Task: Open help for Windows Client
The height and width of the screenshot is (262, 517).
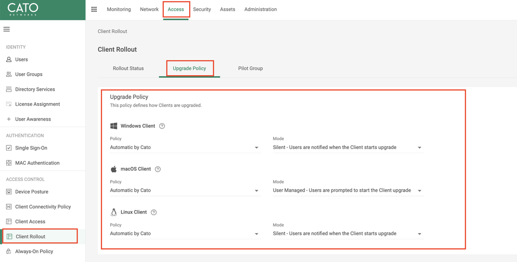Action: pyautogui.click(x=162, y=126)
